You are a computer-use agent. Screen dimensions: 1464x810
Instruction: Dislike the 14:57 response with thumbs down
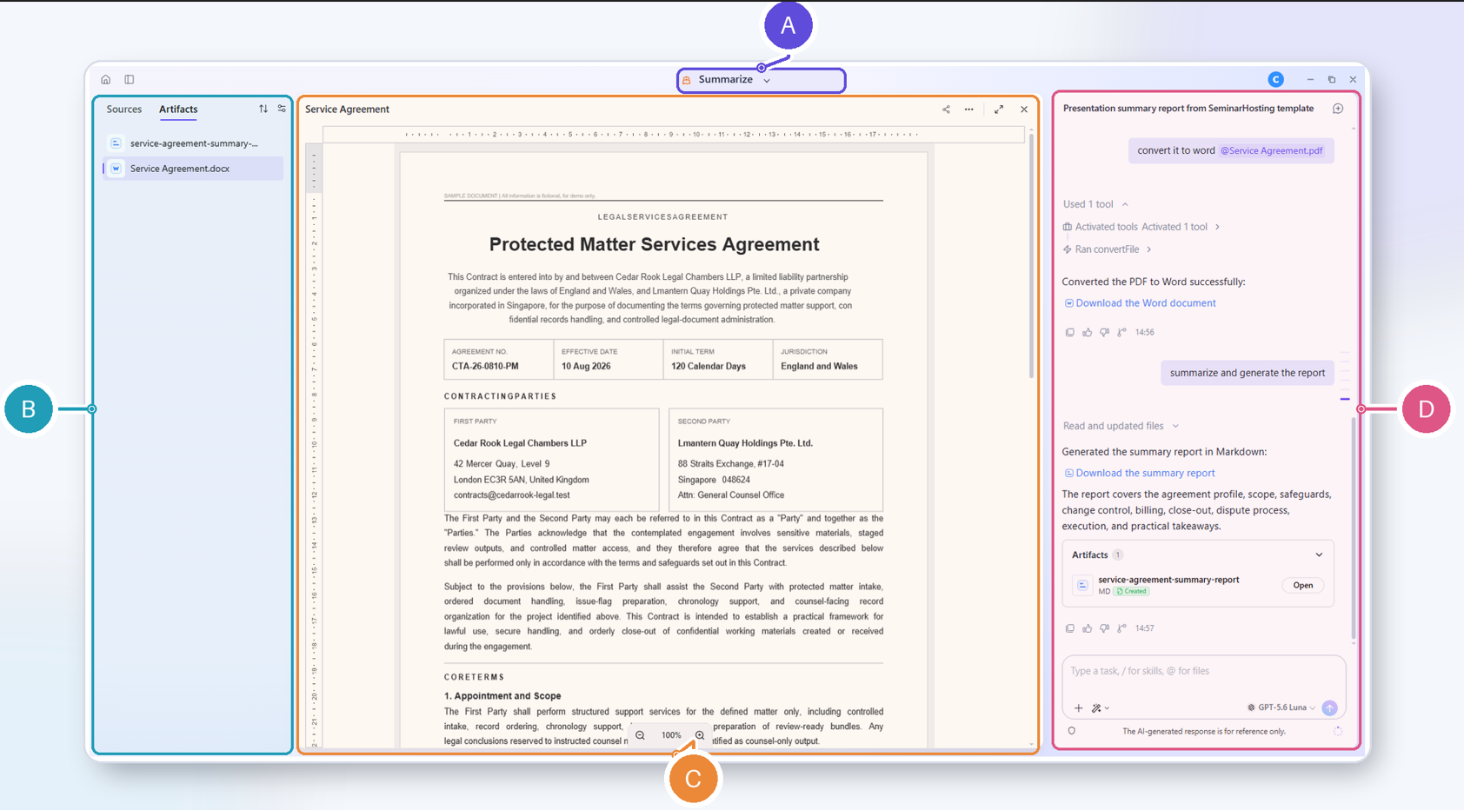(x=1104, y=628)
